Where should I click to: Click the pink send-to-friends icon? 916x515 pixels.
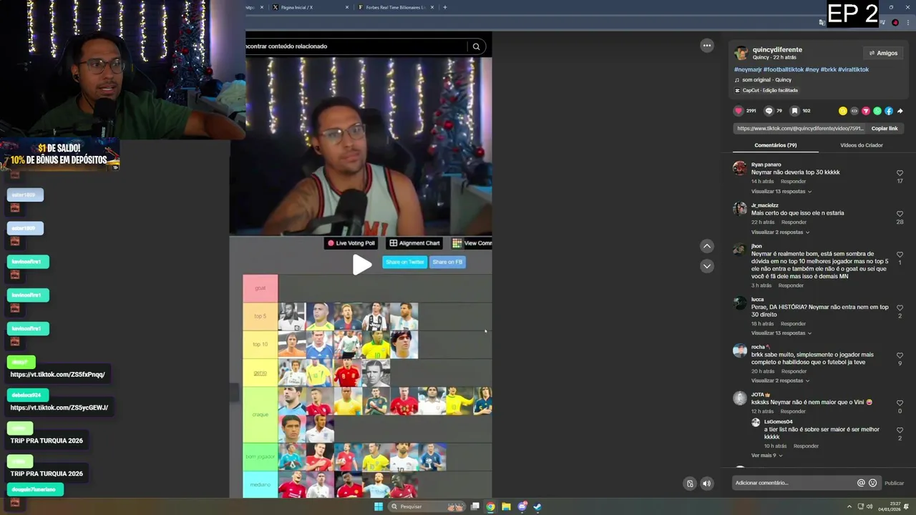point(866,111)
